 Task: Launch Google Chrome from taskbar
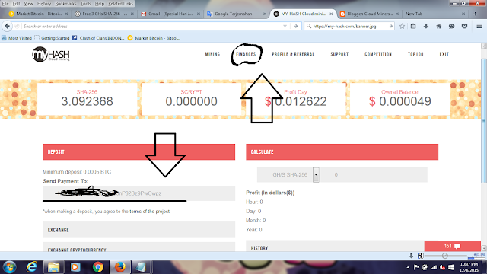pyautogui.click(x=98, y=267)
